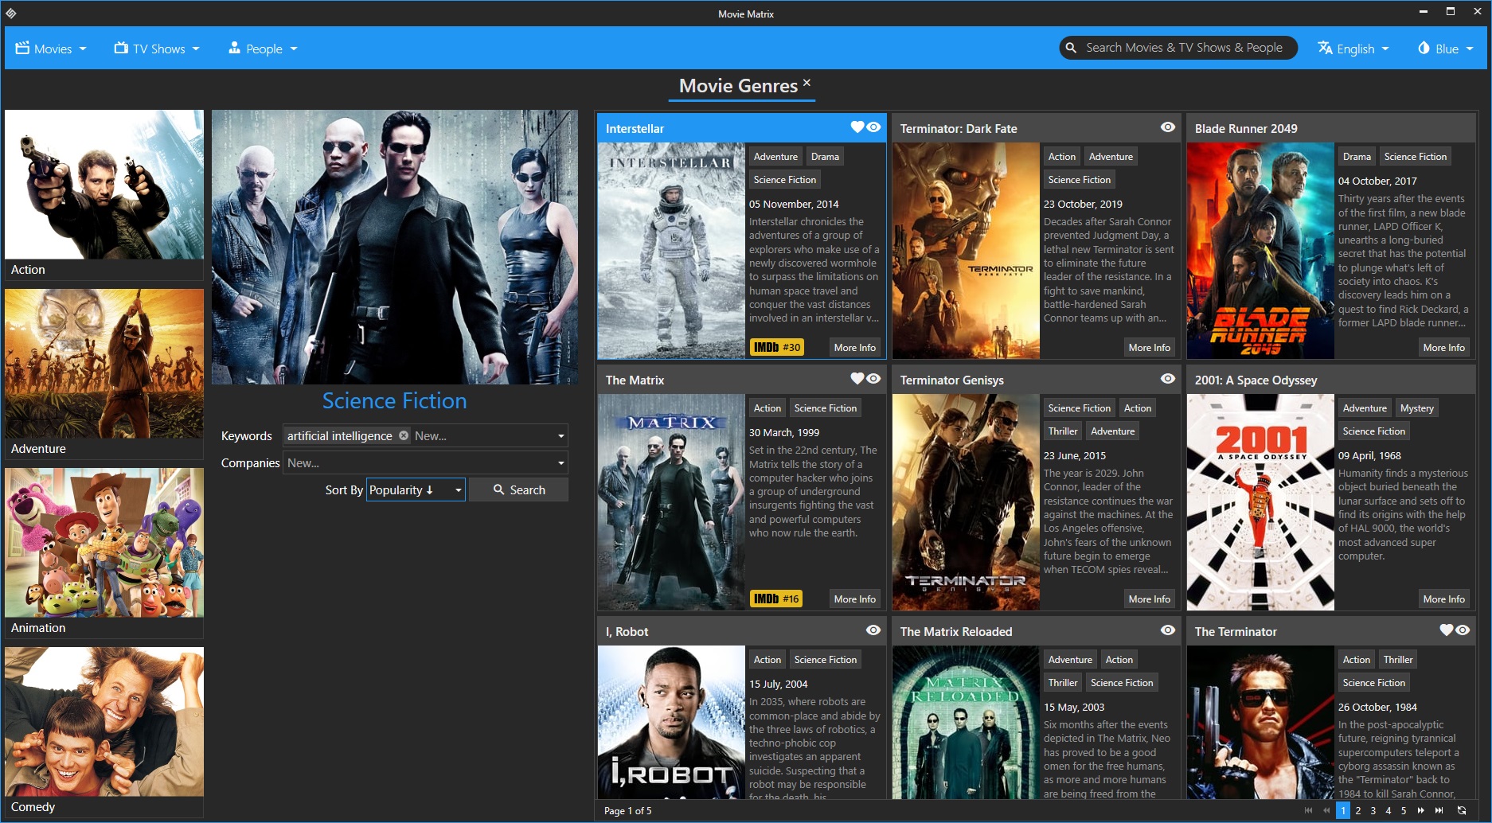Click the People person icon
Viewport: 1492px width, 823px height.
click(235, 48)
